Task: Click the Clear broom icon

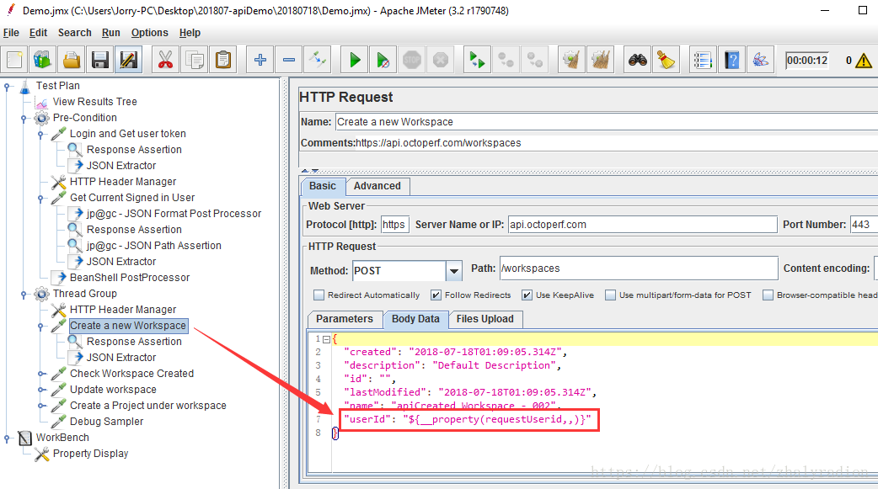Action: [571, 60]
